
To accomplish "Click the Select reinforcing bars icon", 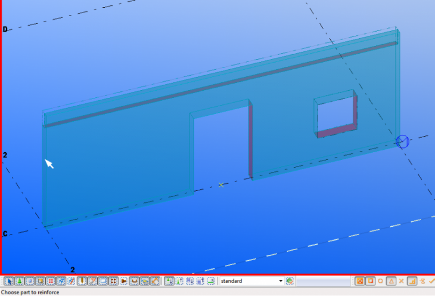I will click(134, 281).
